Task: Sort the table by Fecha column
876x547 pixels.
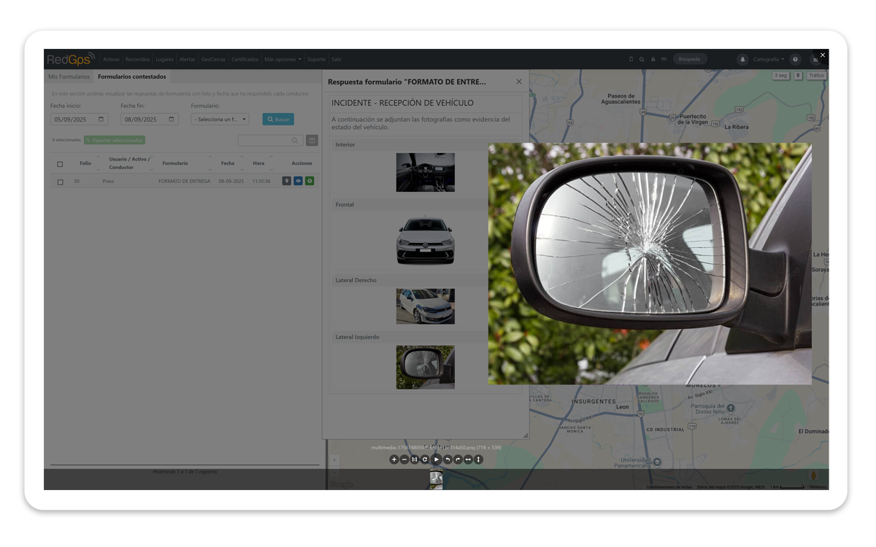Action: [228, 163]
